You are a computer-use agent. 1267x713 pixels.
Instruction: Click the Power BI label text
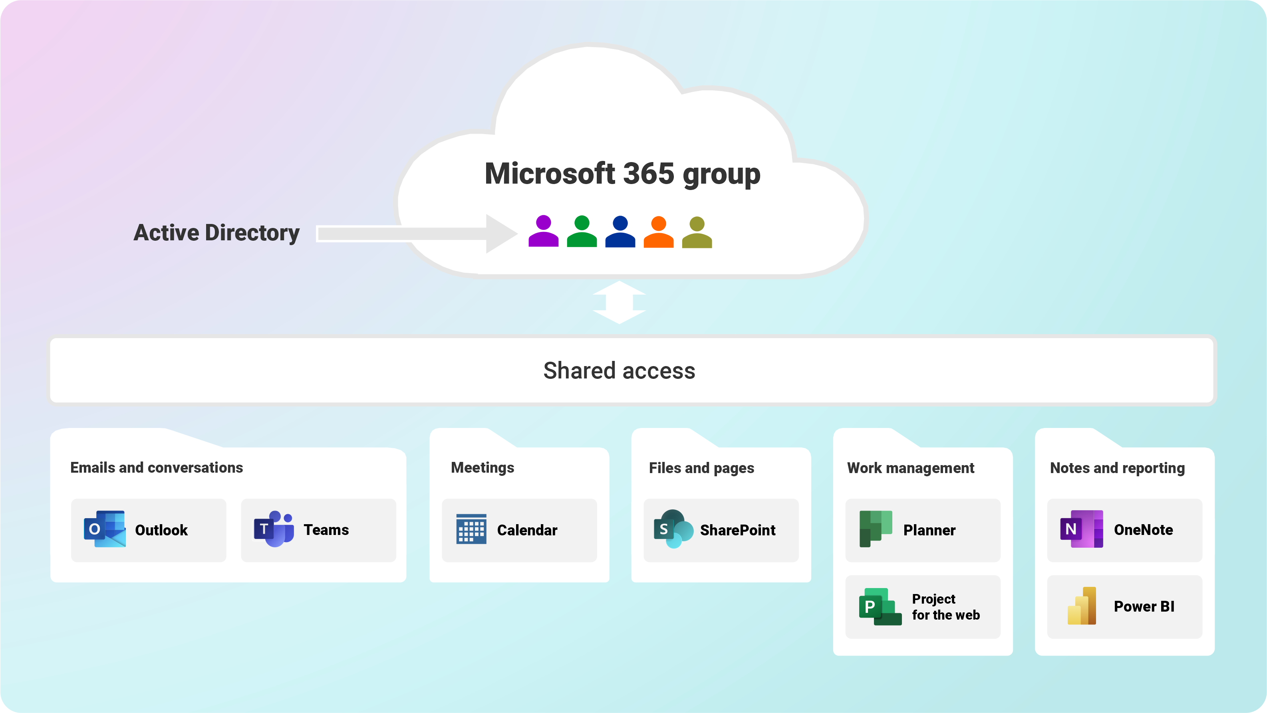tap(1144, 607)
